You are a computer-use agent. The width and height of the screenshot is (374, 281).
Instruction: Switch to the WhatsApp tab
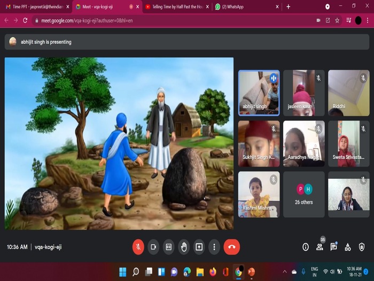pyautogui.click(x=246, y=6)
